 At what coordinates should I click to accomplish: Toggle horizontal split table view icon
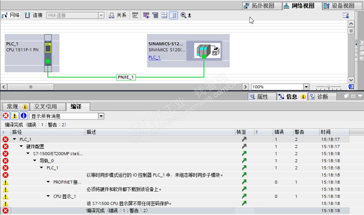[164, 15]
